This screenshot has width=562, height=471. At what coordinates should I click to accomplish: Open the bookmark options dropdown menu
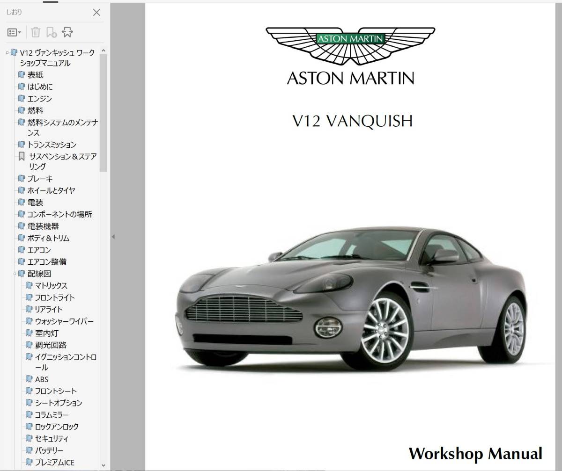point(14,32)
